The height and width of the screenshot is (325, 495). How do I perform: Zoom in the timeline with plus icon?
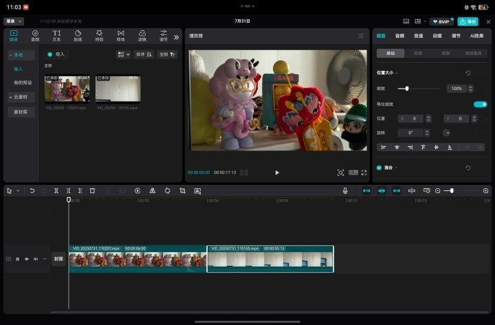point(485,190)
